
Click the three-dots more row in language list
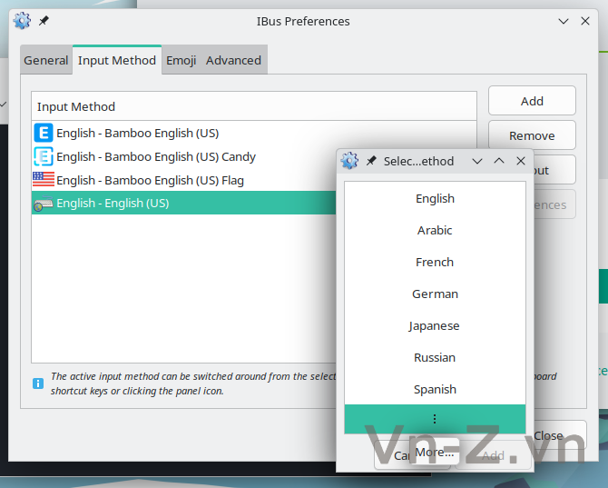(x=435, y=419)
